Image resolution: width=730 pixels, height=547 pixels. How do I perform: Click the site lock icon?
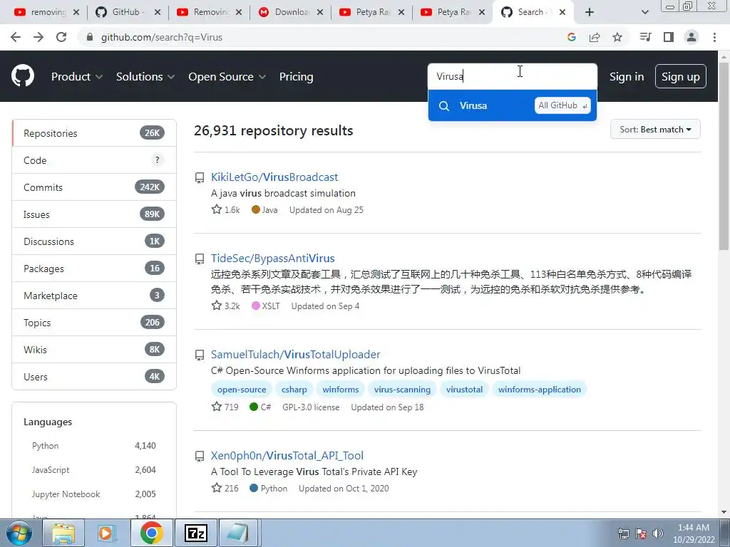(x=90, y=37)
